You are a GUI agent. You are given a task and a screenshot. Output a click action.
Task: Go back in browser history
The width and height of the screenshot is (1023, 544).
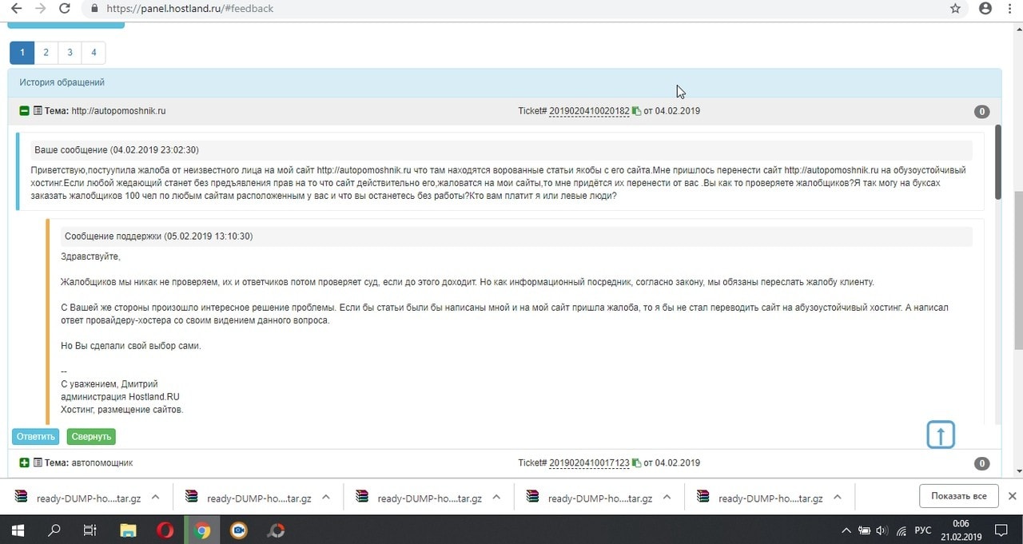click(x=15, y=9)
